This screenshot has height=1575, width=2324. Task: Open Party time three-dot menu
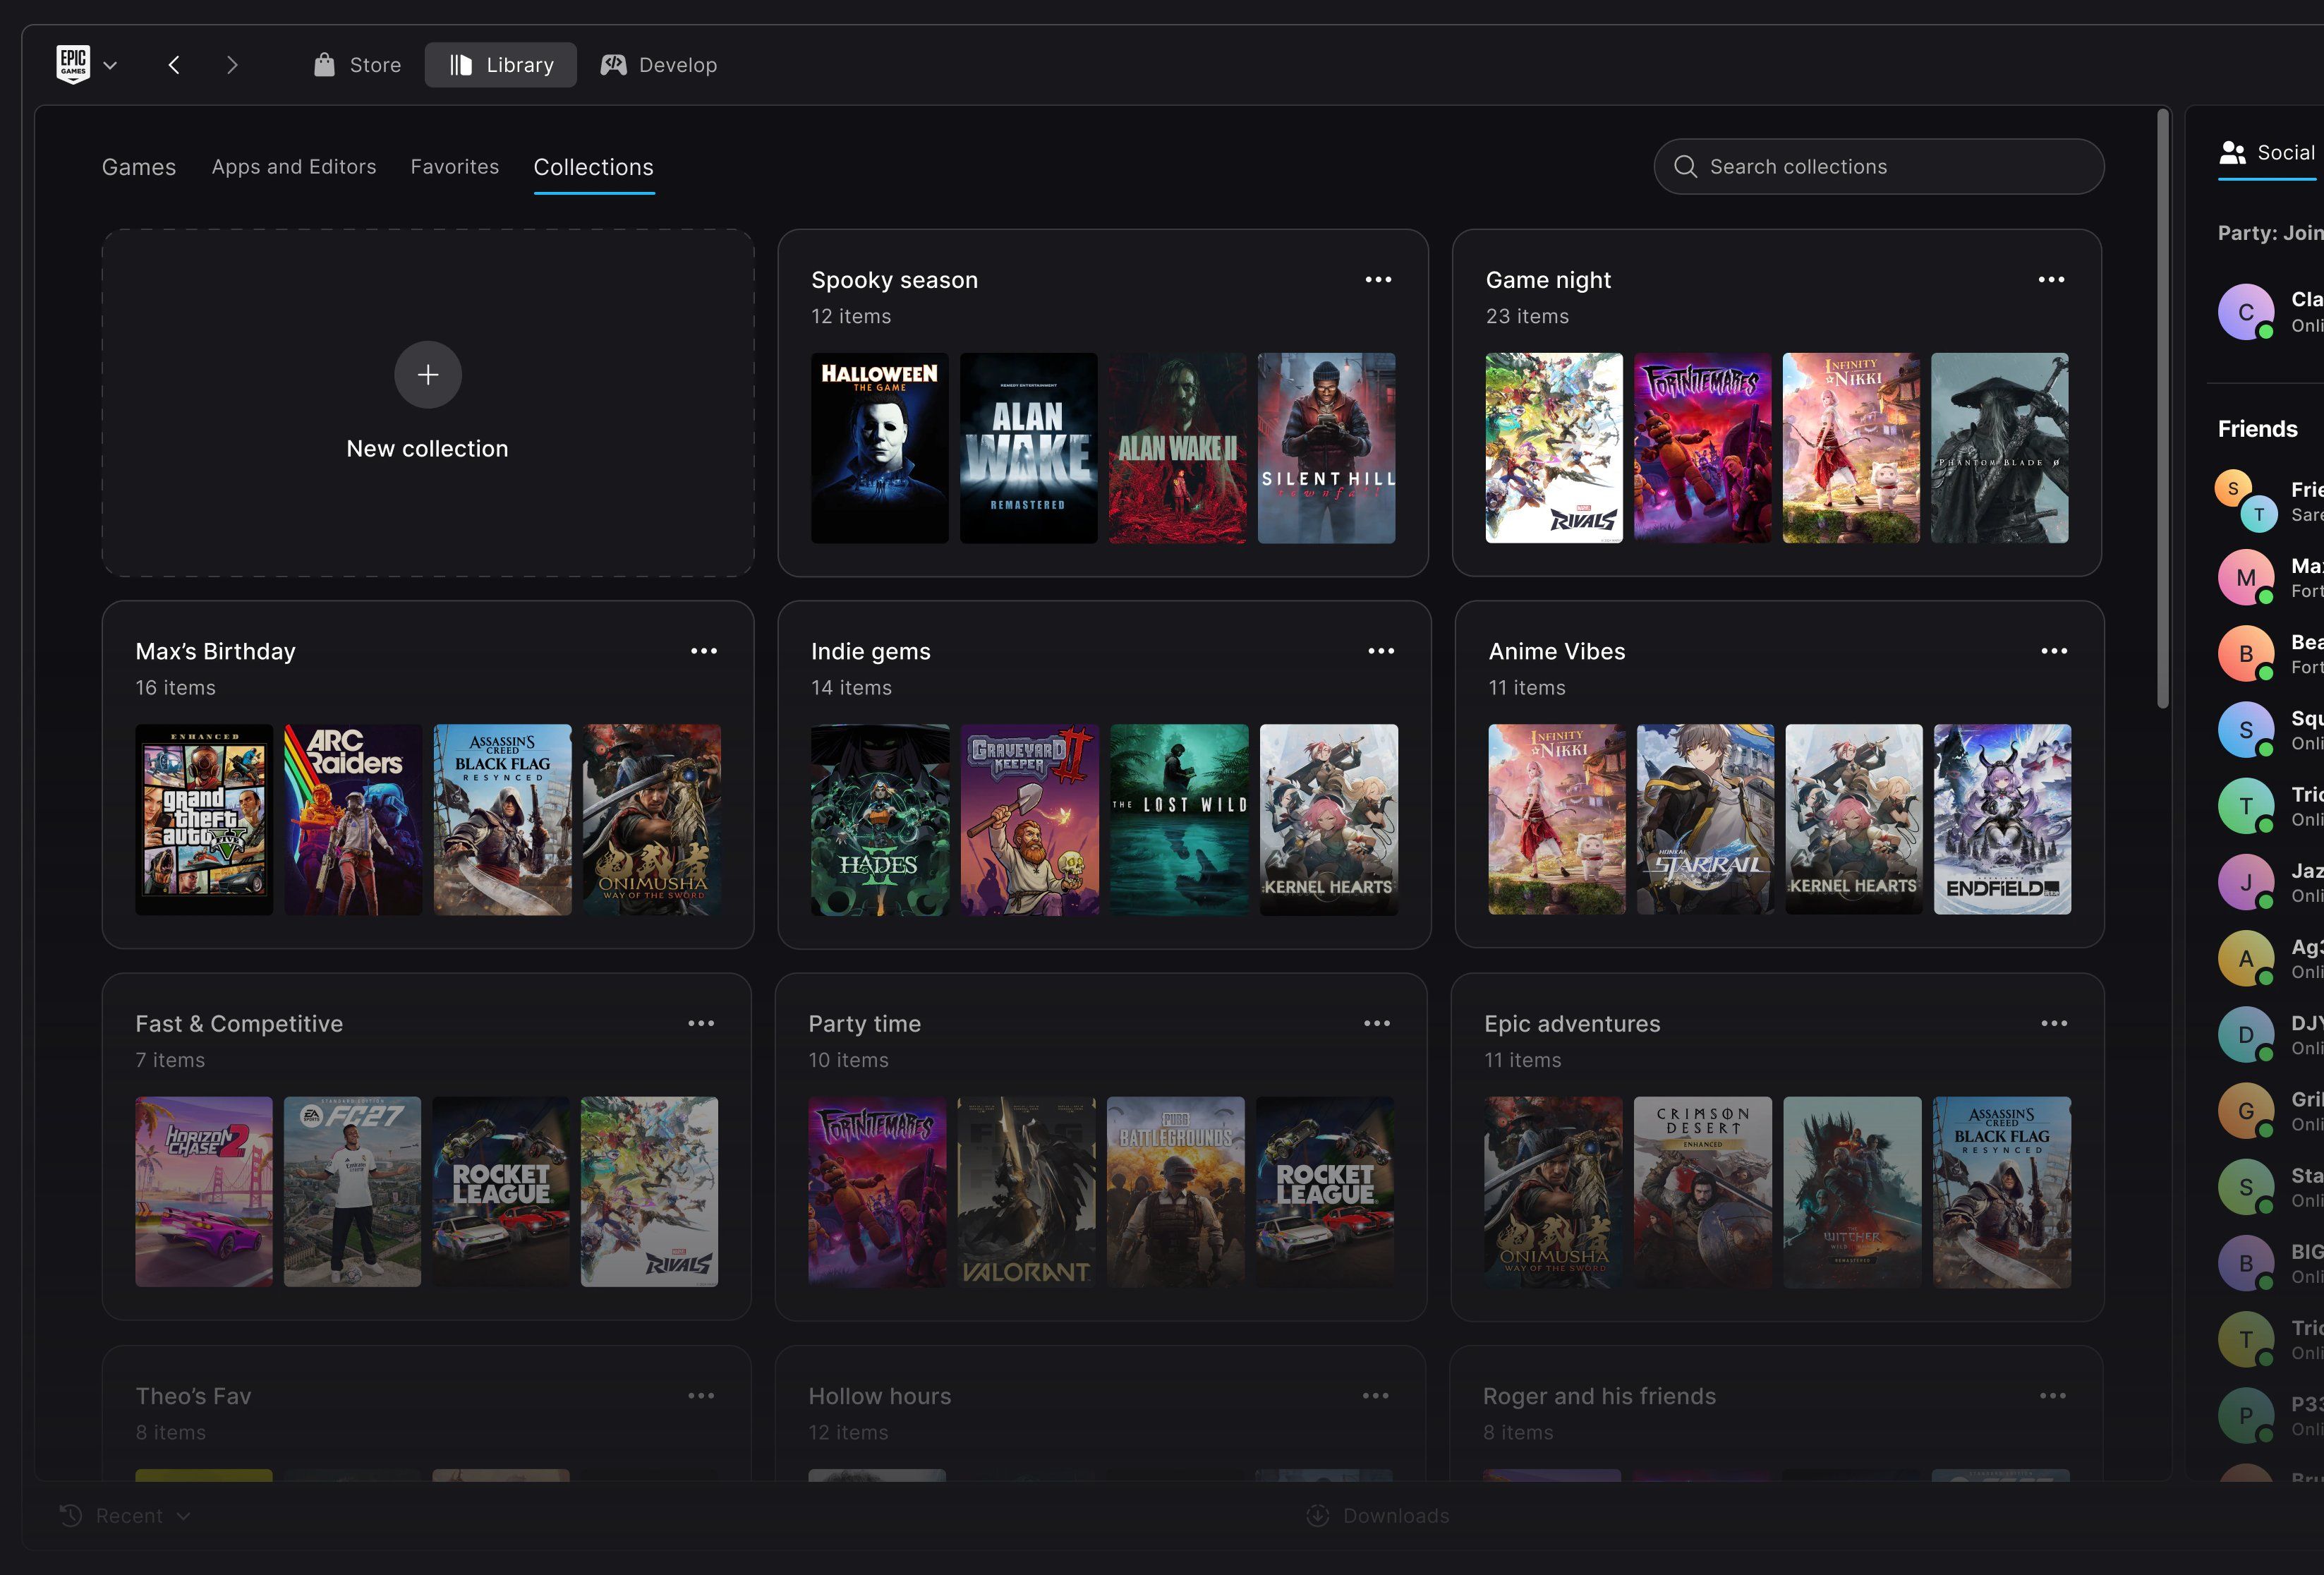(1377, 1024)
